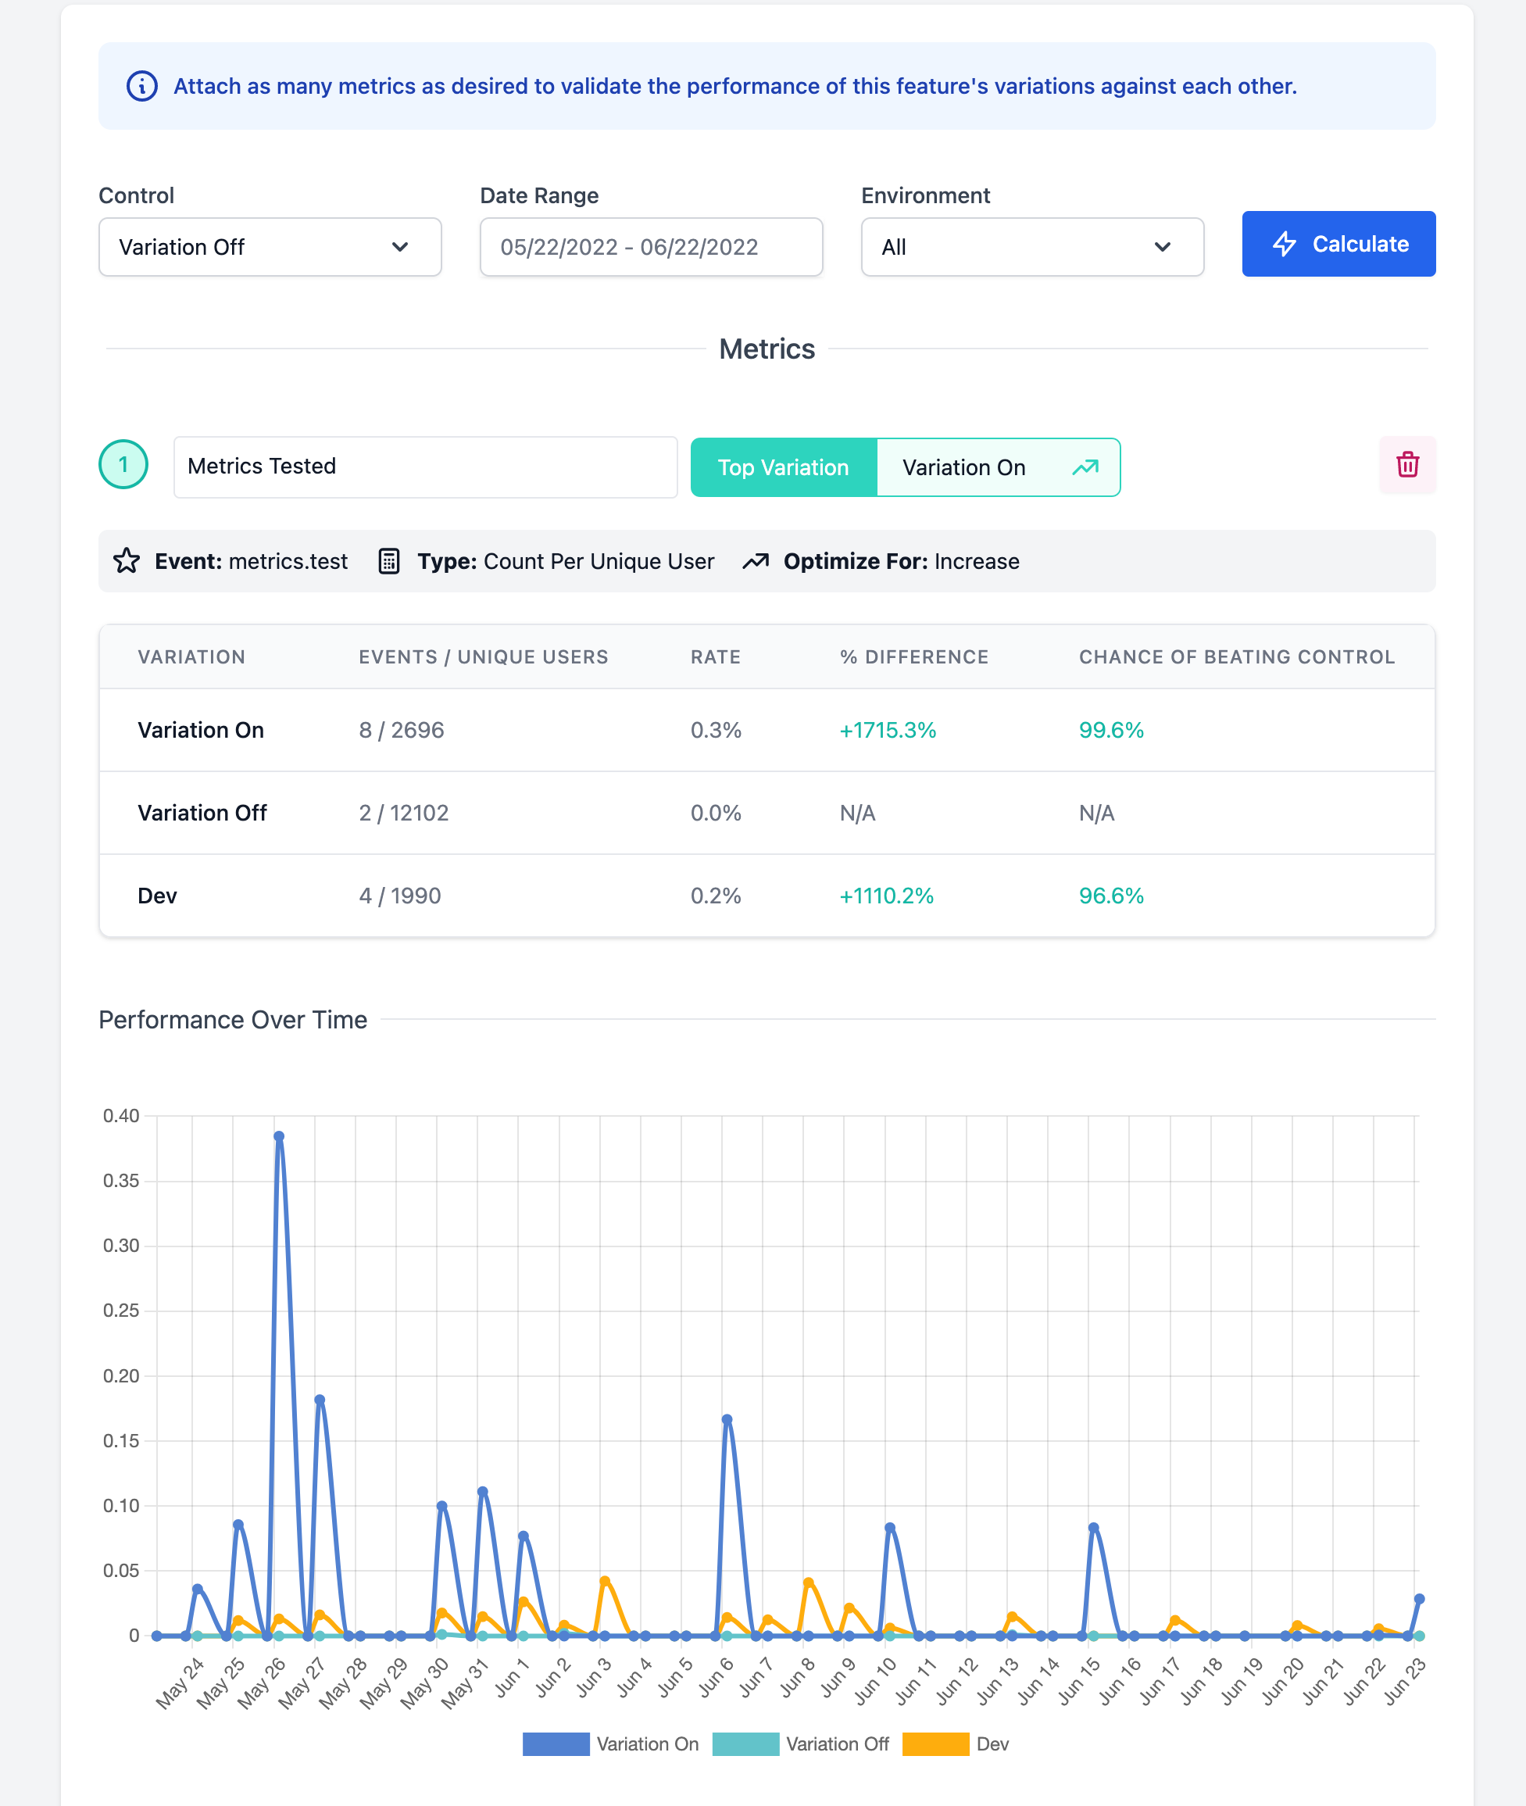Viewport: 1526px width, 1806px height.
Task: Click the Jun 8 Dev data point
Action: click(x=808, y=1582)
